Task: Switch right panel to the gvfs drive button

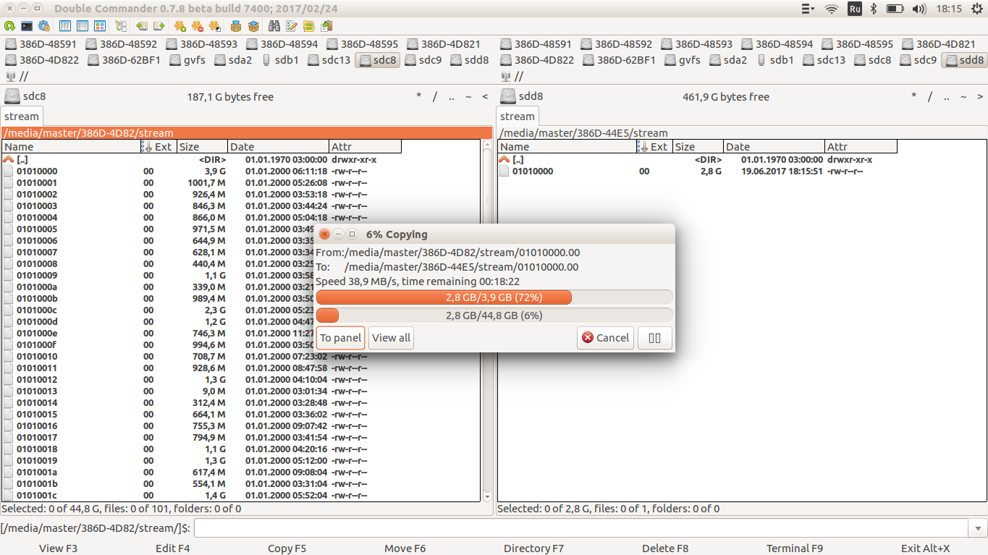Action: (682, 60)
